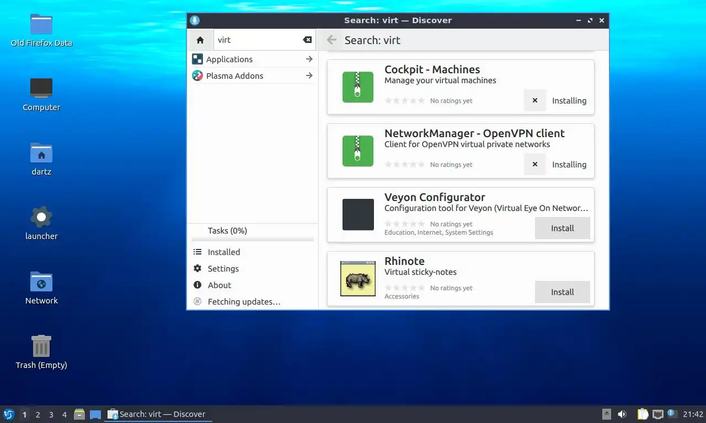
Task: Click the 'Virtual sticky-notes' description
Action: [420, 272]
